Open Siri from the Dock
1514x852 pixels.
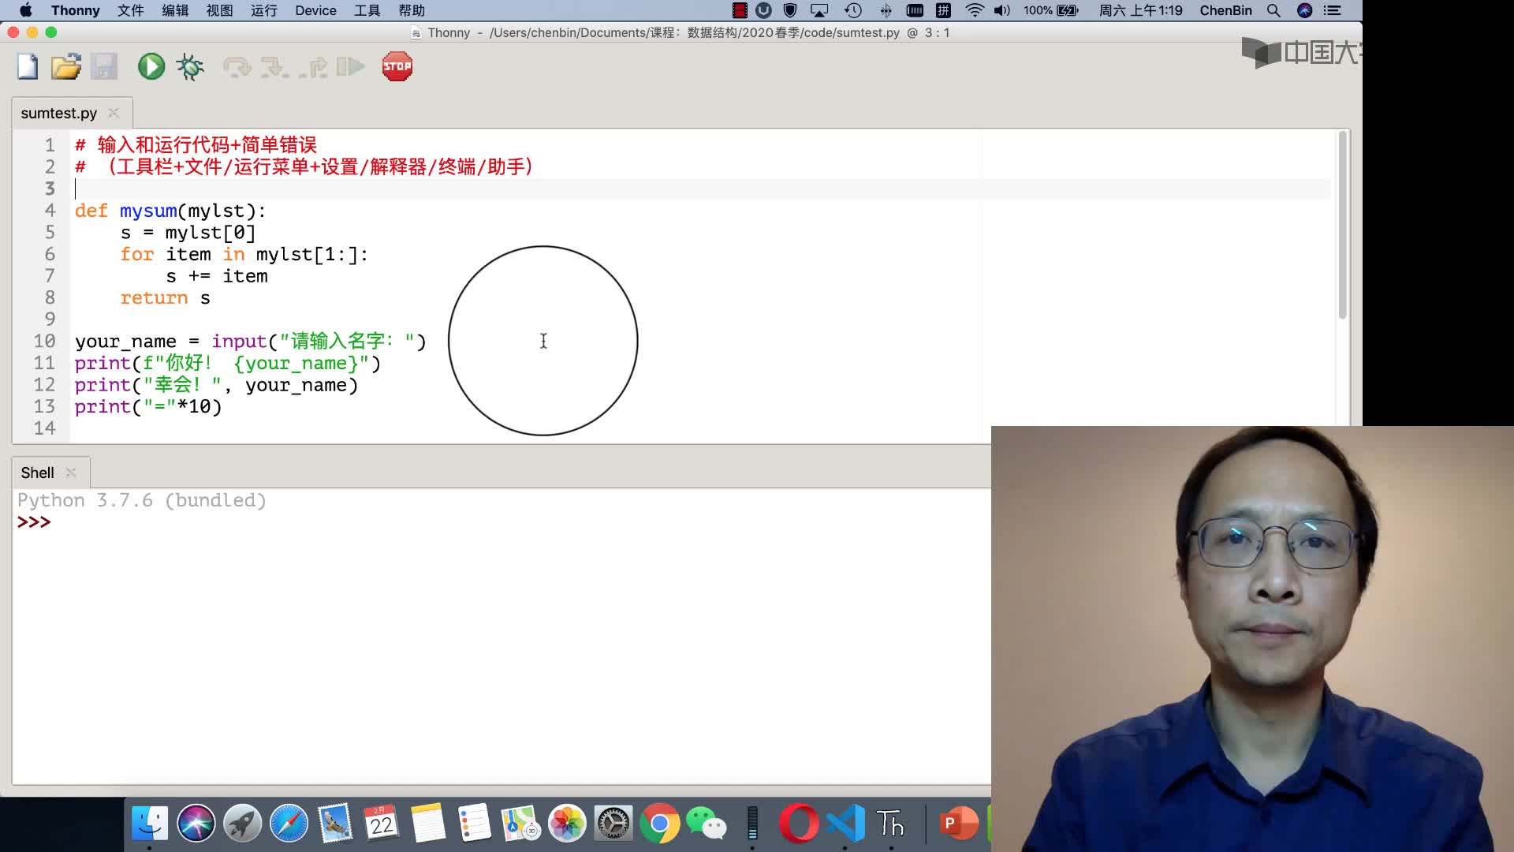click(x=196, y=824)
